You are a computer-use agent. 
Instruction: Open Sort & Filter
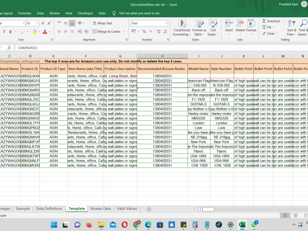click(292, 28)
